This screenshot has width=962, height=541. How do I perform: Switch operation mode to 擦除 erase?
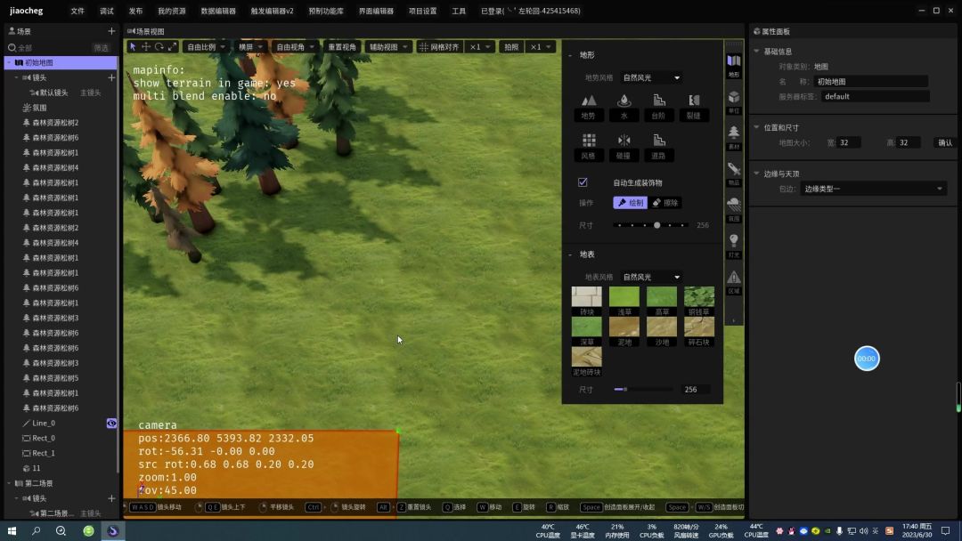pyautogui.click(x=665, y=203)
